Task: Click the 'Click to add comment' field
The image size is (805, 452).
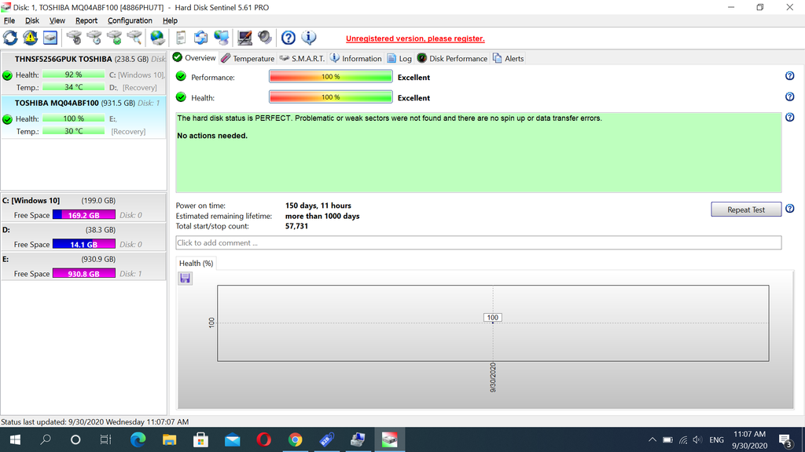Action: 479,243
